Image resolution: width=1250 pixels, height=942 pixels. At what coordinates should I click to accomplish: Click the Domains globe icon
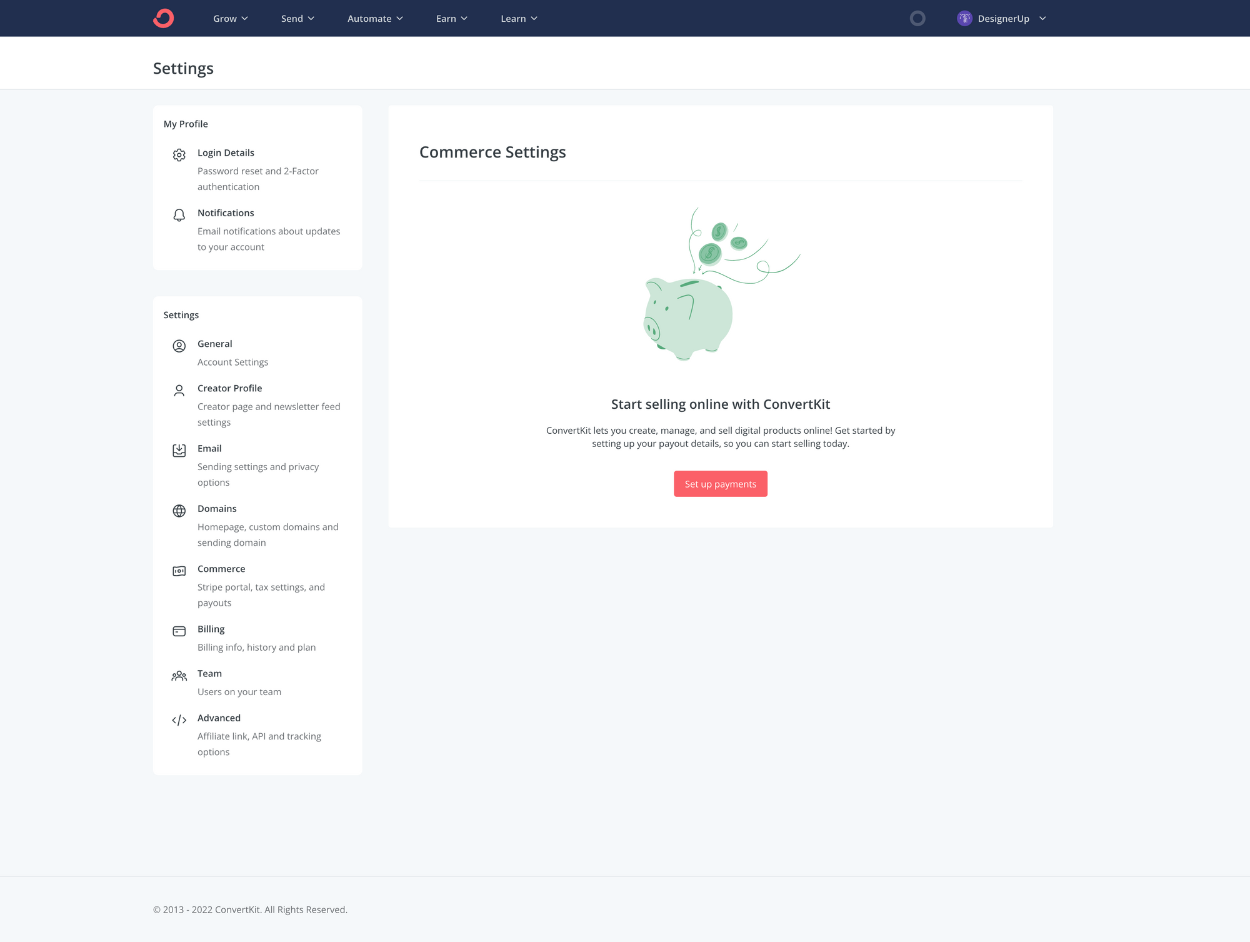pos(179,511)
